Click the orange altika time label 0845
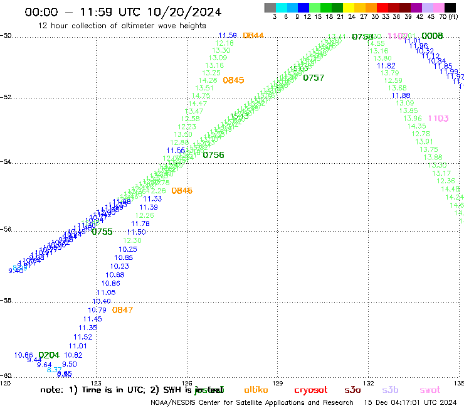This screenshot has width=464, height=408. point(233,80)
